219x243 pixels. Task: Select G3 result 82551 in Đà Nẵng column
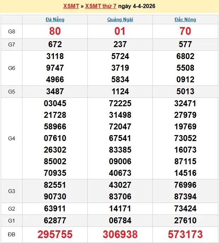pos(55,185)
